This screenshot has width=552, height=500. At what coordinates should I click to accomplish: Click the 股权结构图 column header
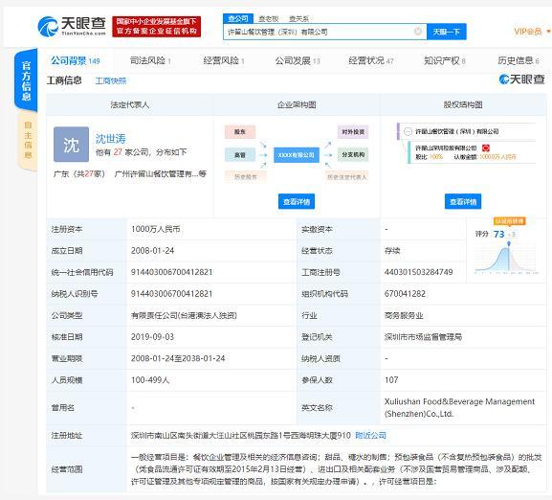[x=463, y=104]
